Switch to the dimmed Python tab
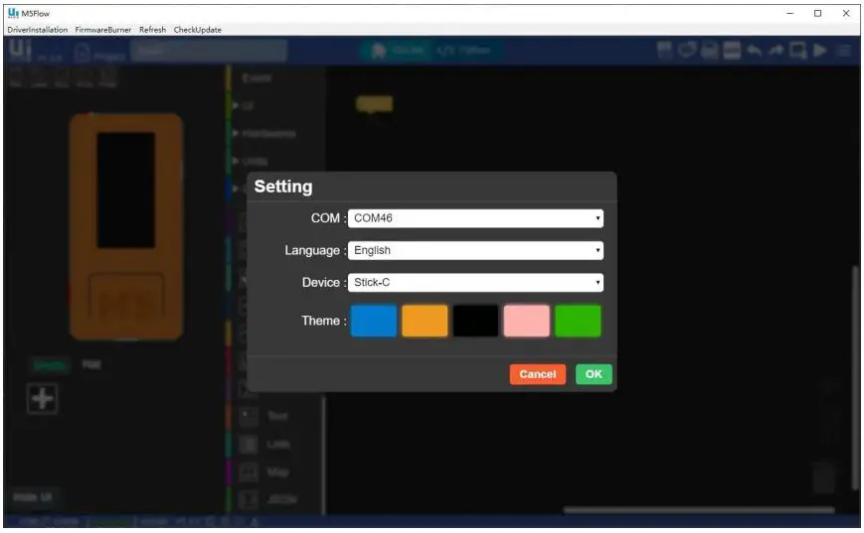Viewport: 864px width, 533px height. click(x=464, y=51)
